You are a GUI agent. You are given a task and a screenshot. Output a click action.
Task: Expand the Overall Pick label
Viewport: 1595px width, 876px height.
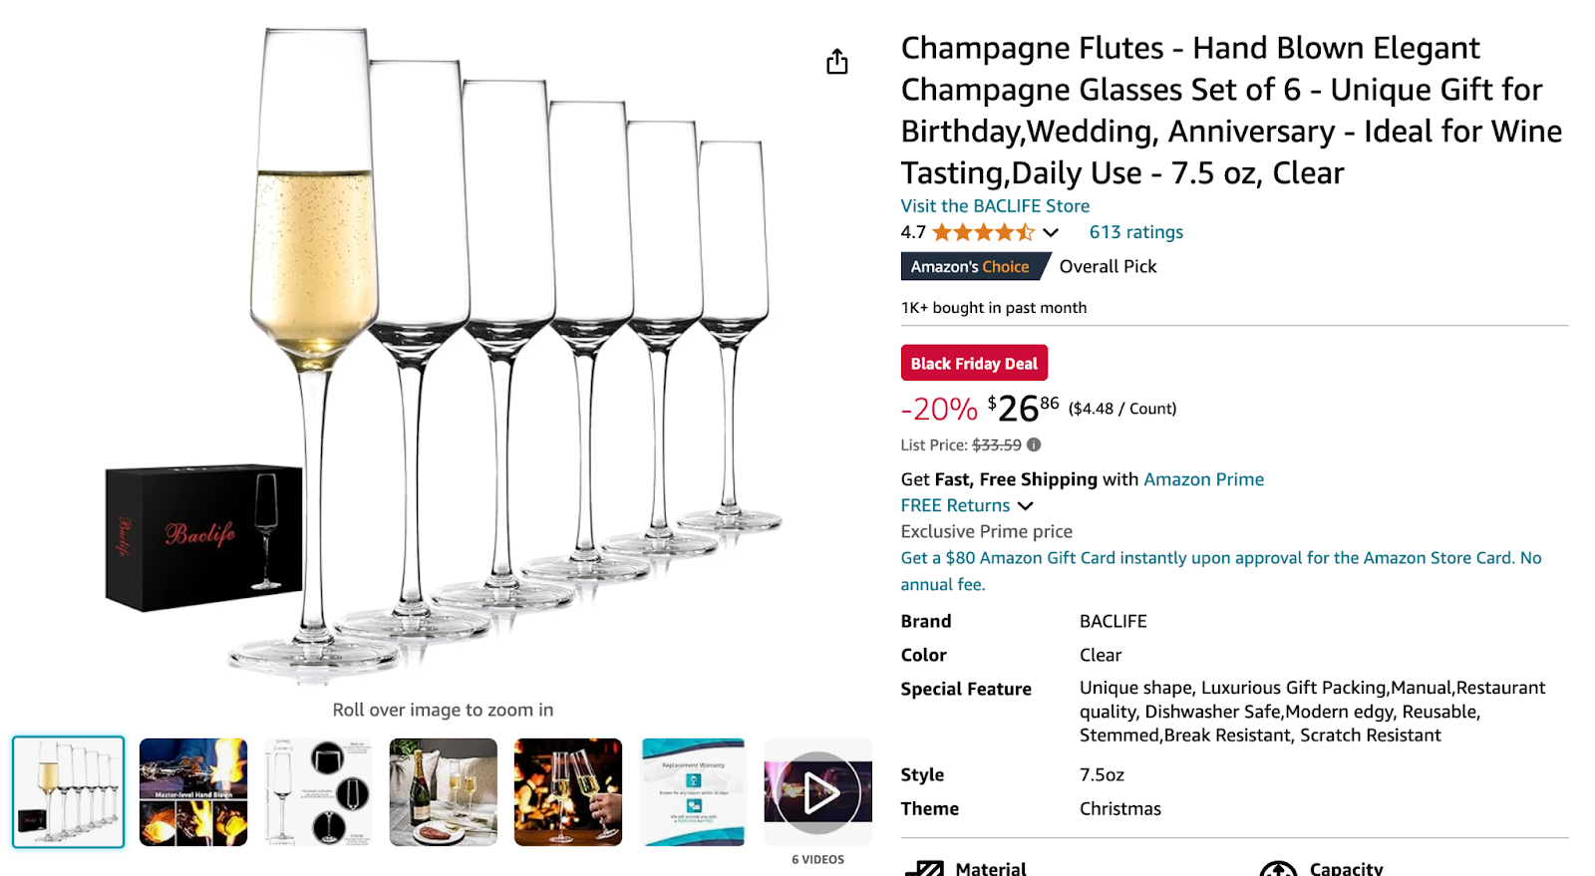point(1107,266)
